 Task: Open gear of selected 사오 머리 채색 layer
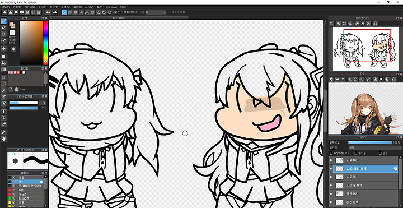[396, 169]
